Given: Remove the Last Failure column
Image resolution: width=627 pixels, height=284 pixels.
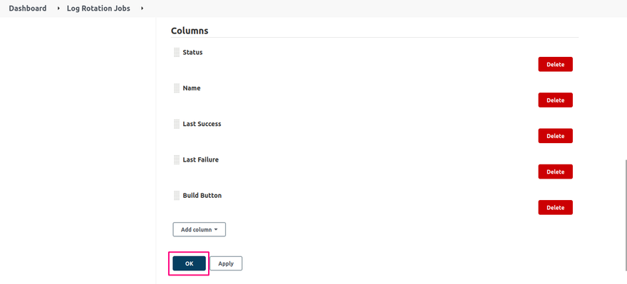Looking at the screenshot, I should (556, 172).
